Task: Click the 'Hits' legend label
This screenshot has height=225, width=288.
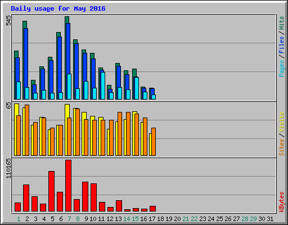Action: 282,23
